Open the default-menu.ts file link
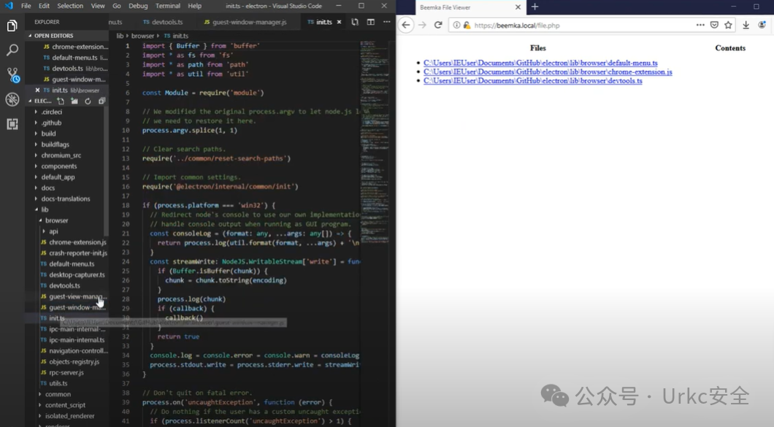The height and width of the screenshot is (427, 774). click(540, 63)
